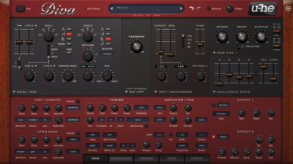Toggle the Multicore button
The height and width of the screenshot is (164, 293).
pyautogui.click(x=209, y=9)
